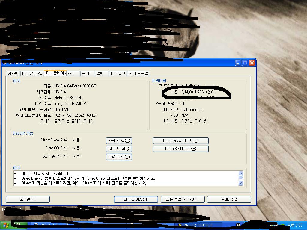Go to next page with 다음 페이지(N)
Image resolution: width=307 pixels, height=230 pixels.
136,199
